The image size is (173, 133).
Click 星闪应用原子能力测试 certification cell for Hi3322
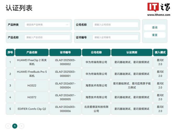pos(132,85)
